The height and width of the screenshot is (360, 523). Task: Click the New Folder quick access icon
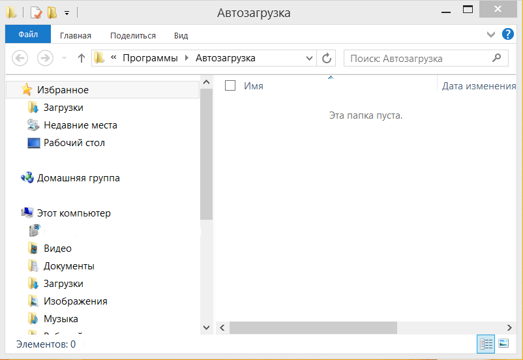[x=52, y=12]
